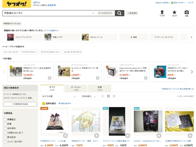Star the 2,000円 EGOIST poster listing
This screenshot has height=147, width=196.
[x=159, y=135]
